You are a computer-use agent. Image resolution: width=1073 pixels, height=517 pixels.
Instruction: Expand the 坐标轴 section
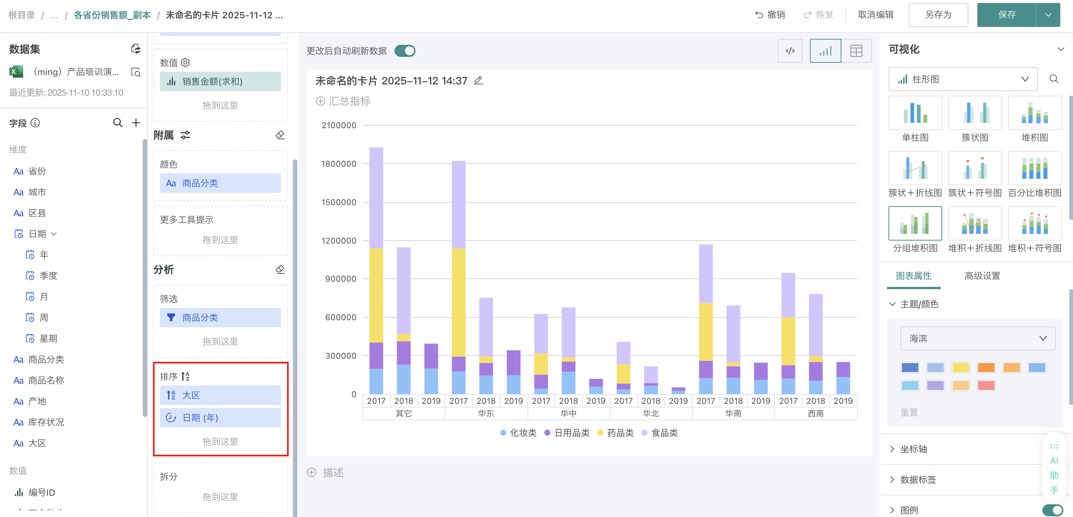(913, 449)
